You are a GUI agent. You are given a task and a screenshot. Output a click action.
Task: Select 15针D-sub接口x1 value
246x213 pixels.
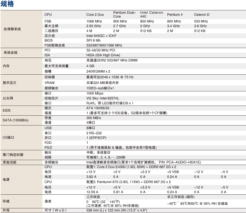tap(100, 88)
